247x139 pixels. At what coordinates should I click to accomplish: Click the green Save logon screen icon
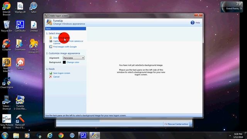[51, 73]
